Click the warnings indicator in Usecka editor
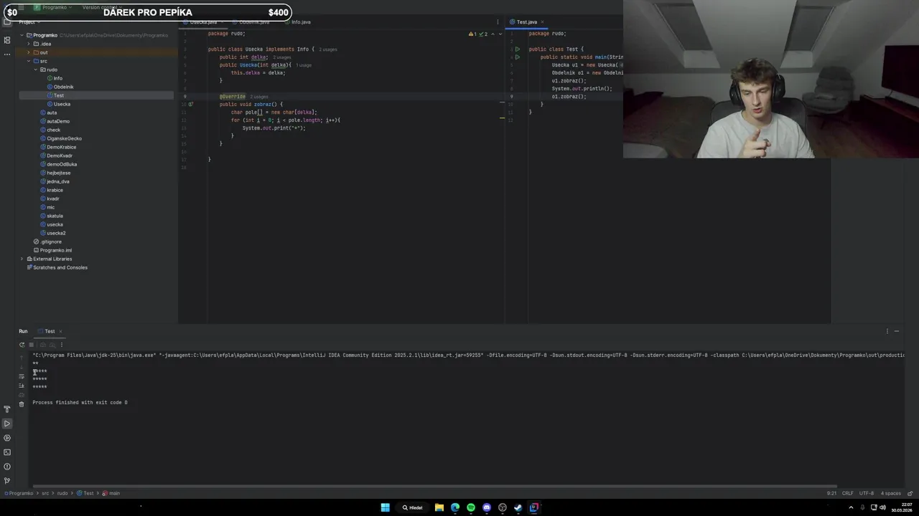919x516 pixels. (x=478, y=34)
